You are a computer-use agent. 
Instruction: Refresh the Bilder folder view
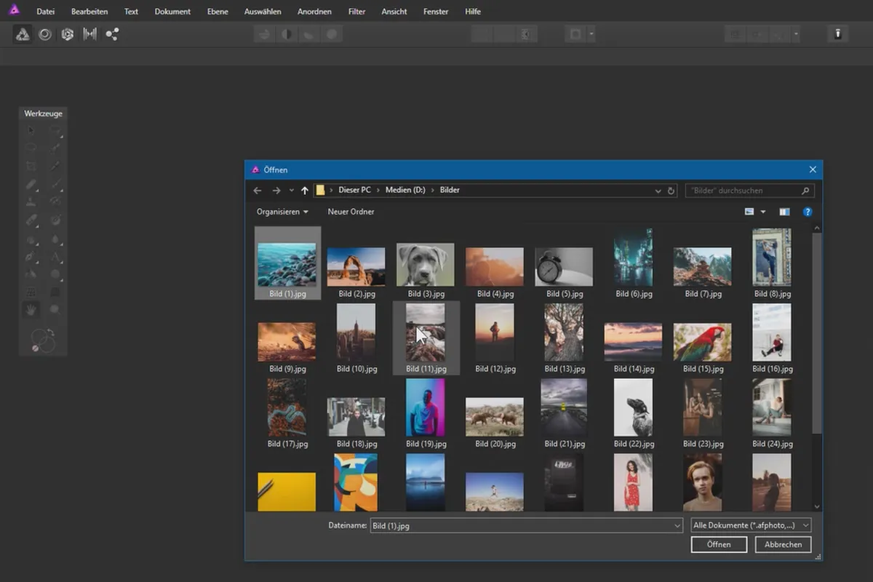[671, 191]
